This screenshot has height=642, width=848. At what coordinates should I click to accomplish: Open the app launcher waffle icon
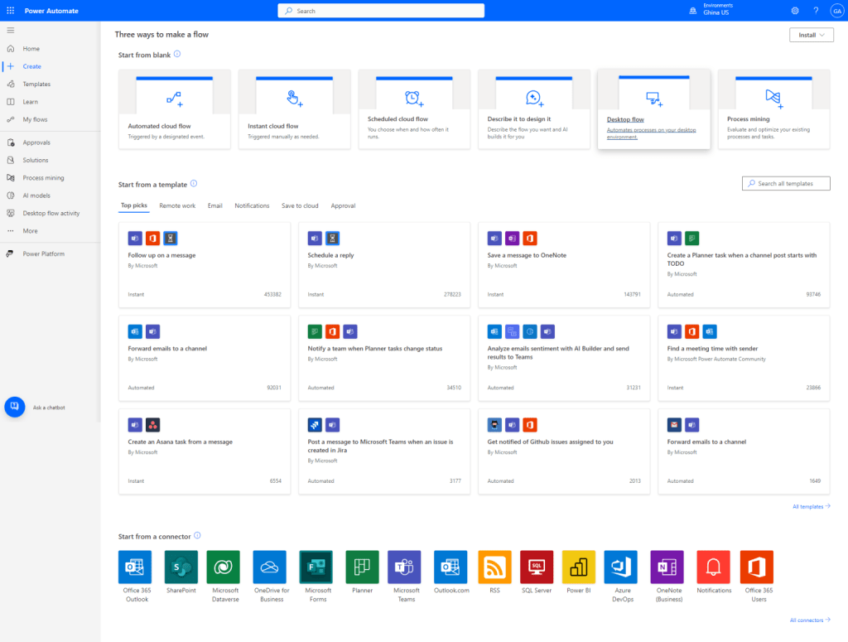coord(10,11)
